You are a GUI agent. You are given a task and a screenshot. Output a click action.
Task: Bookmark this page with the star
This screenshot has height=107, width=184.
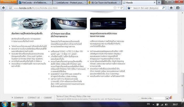click(x=115, y=8)
